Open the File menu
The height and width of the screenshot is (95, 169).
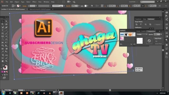(7, 2)
